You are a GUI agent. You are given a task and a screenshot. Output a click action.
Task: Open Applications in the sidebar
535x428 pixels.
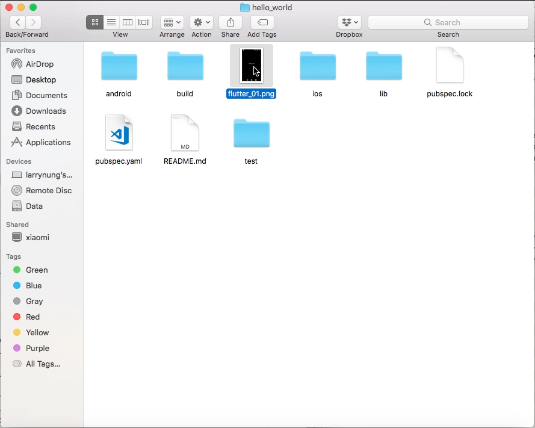(42, 143)
